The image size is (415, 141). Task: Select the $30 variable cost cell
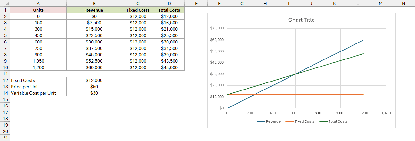pyautogui.click(x=94, y=93)
